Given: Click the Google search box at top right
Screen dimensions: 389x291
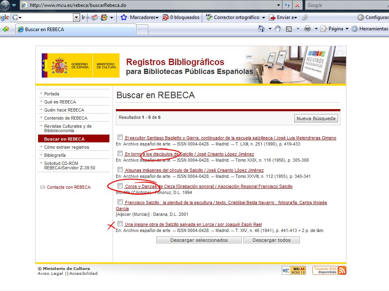Looking at the screenshot, I should point(347,5).
